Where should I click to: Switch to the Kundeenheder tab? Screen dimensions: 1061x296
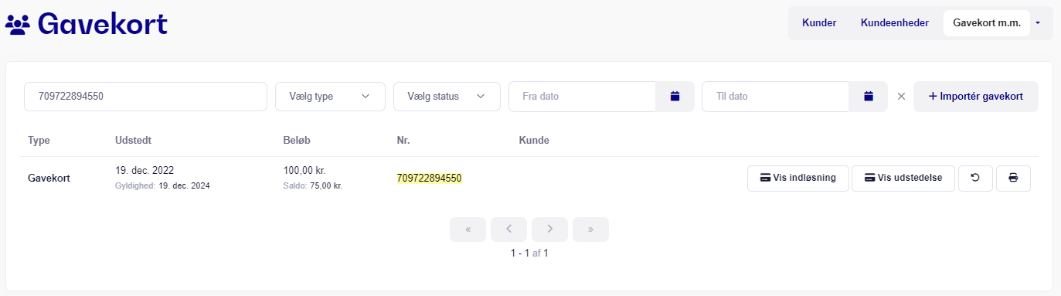coord(895,23)
